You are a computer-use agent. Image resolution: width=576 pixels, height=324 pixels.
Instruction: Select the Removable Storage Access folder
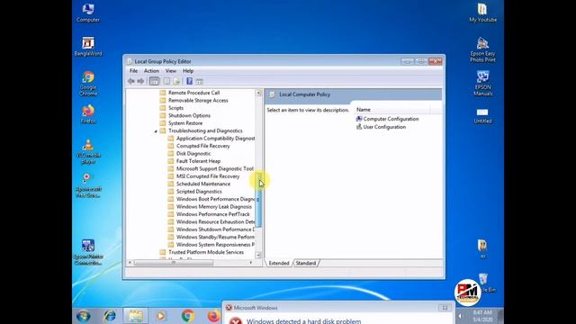[x=198, y=100]
